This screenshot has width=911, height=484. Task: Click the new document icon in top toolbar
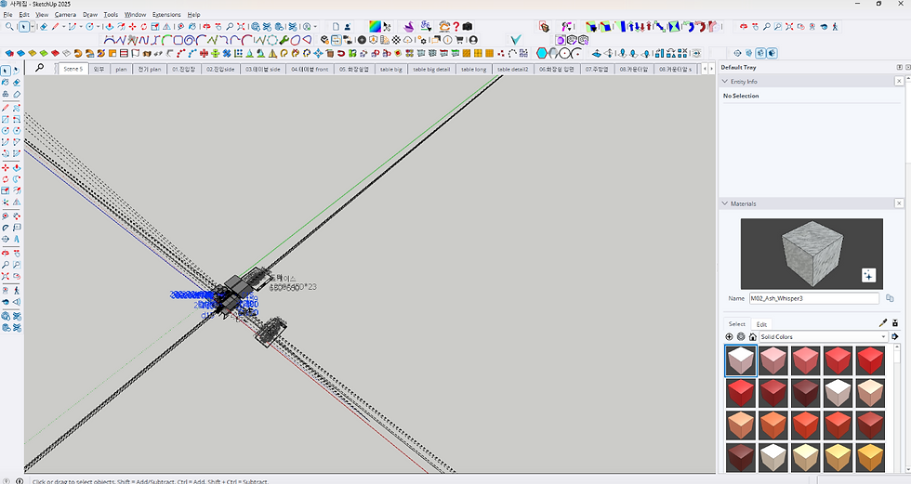coord(336,27)
